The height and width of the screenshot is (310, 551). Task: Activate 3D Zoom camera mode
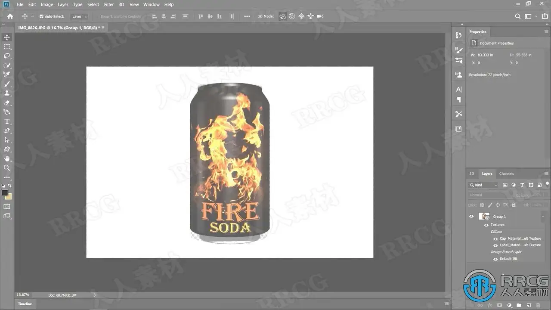click(x=320, y=16)
